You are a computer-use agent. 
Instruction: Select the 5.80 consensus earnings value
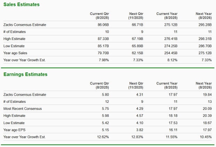105,95
